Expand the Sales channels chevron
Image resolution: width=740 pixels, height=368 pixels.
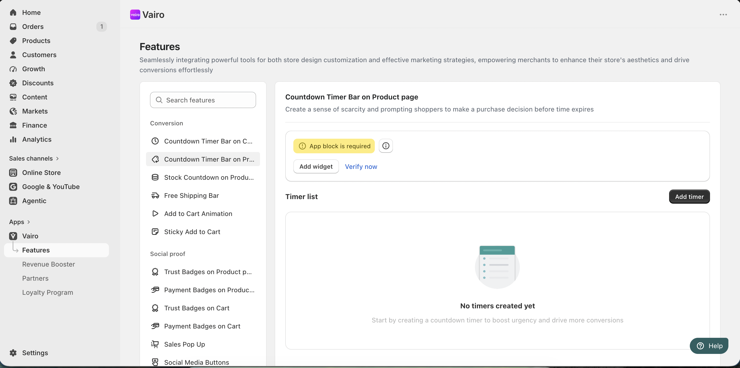click(x=58, y=159)
